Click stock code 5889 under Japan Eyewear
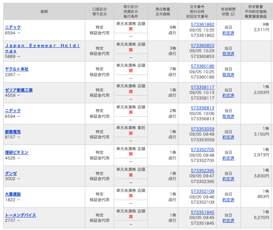Screen dimensions: 273x230 (x=10, y=56)
